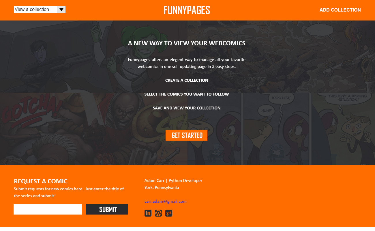The height and width of the screenshot is (231, 375).
Task: Select SELECT THE COMICS YOU WANT TO FOLLOW
Action: tap(187, 94)
